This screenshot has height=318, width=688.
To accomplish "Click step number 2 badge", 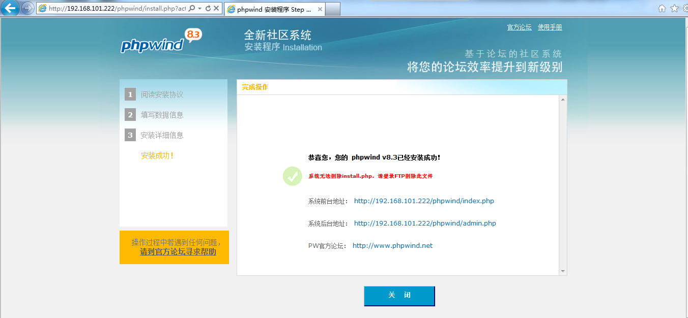I will click(130, 115).
